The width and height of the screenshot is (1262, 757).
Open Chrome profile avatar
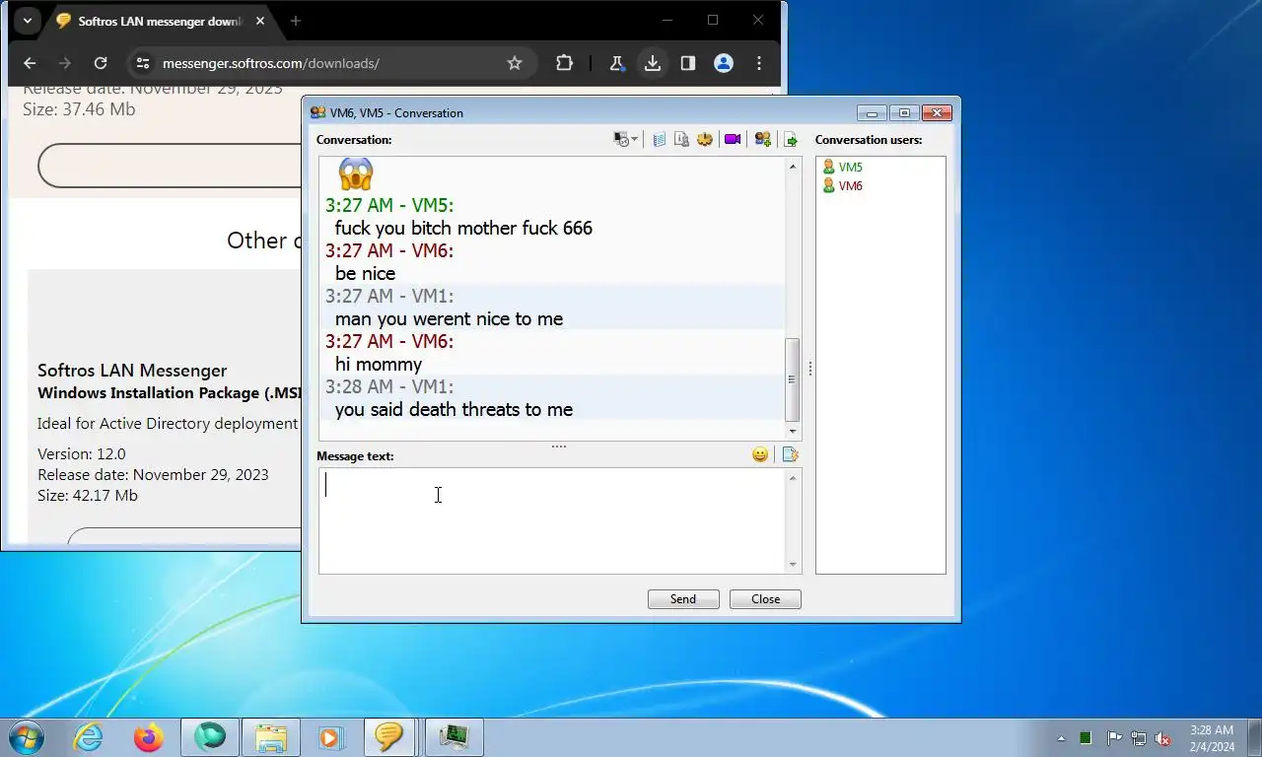(724, 63)
